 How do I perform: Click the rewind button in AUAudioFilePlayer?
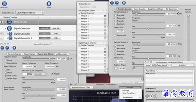tap(147, 96)
